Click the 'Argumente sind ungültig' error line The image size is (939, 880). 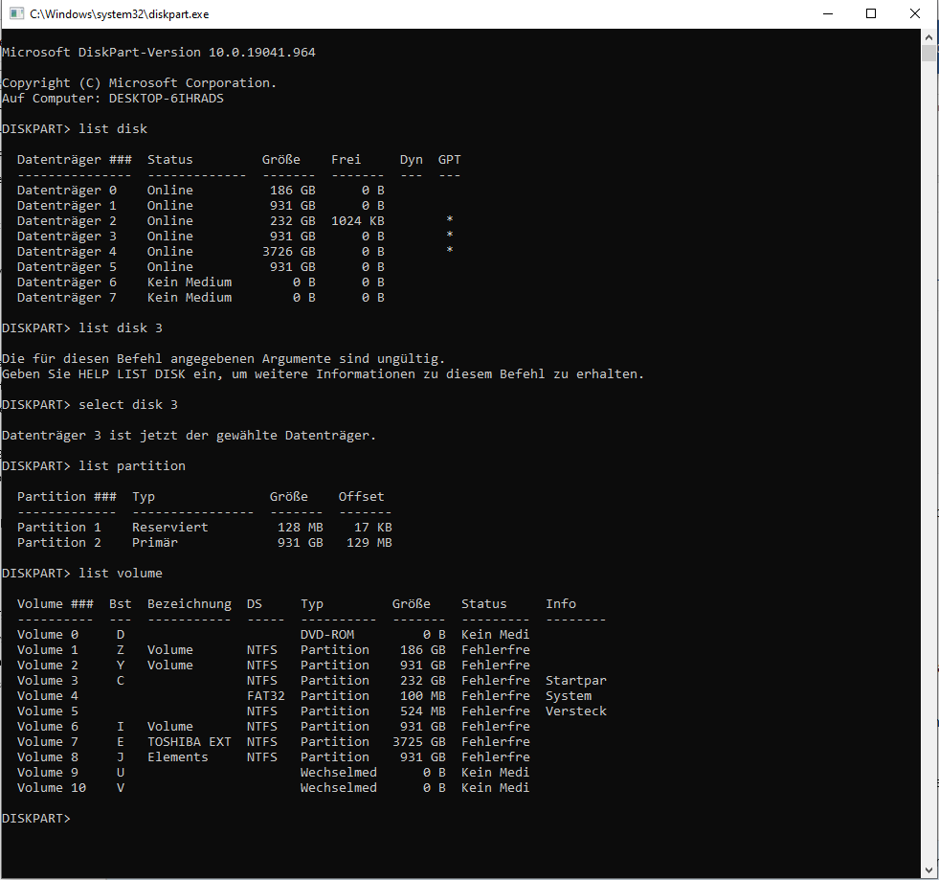(223, 358)
